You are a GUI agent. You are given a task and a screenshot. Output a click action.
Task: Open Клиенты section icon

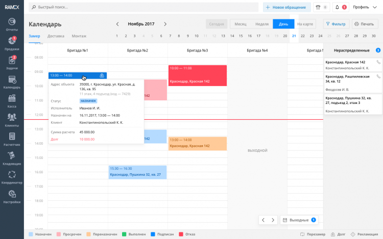[x=12, y=119]
